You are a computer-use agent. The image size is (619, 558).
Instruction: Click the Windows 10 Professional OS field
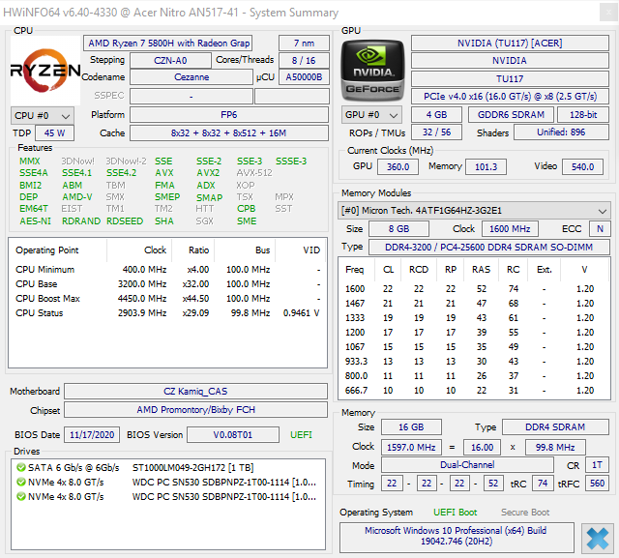[x=457, y=537]
